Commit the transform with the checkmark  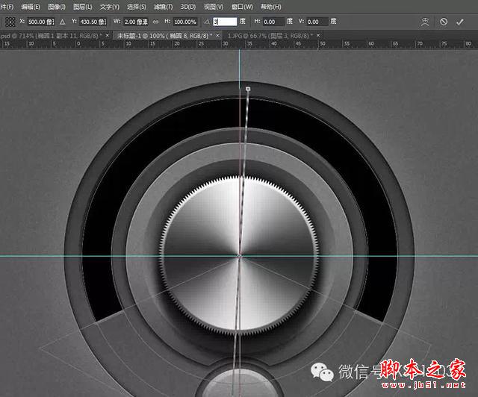pos(460,22)
